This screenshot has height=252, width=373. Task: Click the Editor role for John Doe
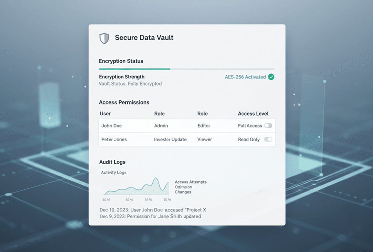click(204, 126)
